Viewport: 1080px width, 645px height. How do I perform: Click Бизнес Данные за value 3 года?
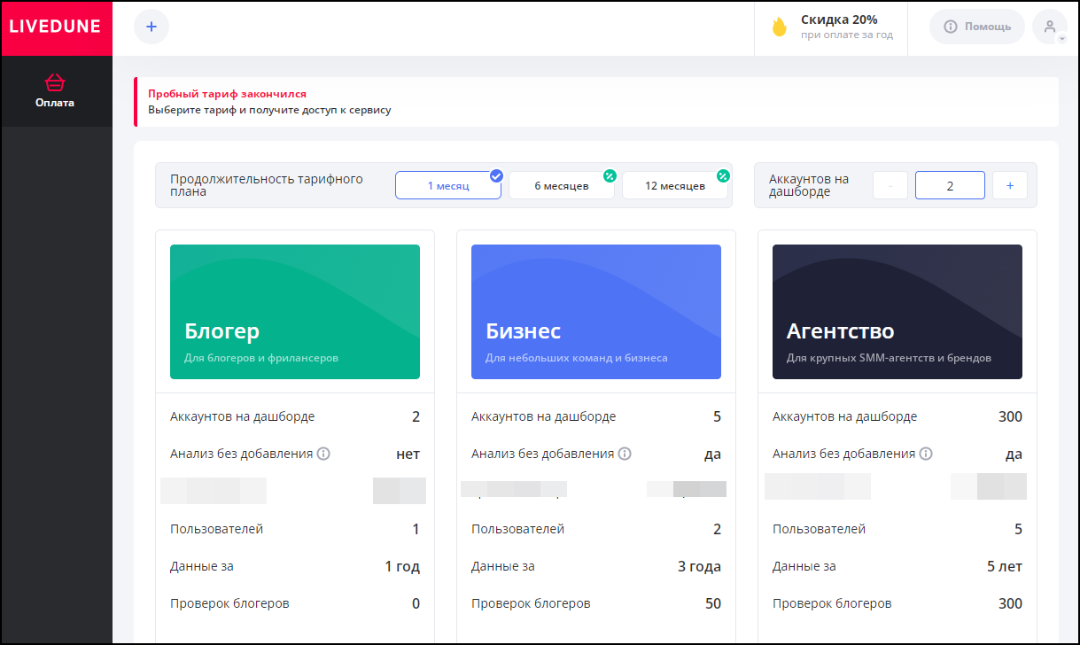(700, 566)
